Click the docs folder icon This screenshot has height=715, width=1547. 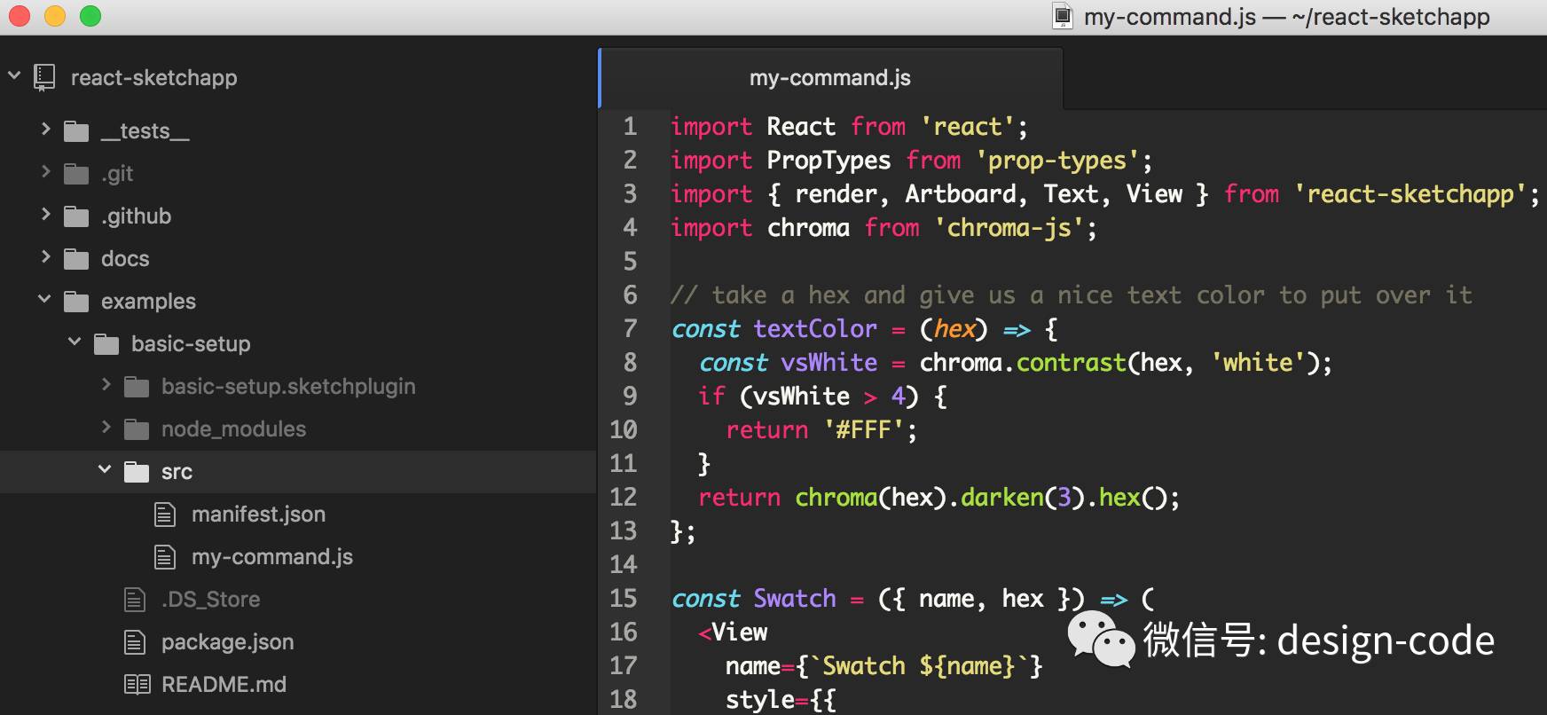(76, 260)
